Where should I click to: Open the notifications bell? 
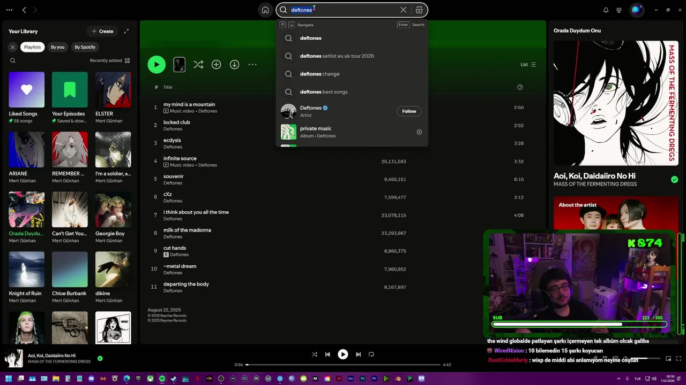[x=606, y=10]
